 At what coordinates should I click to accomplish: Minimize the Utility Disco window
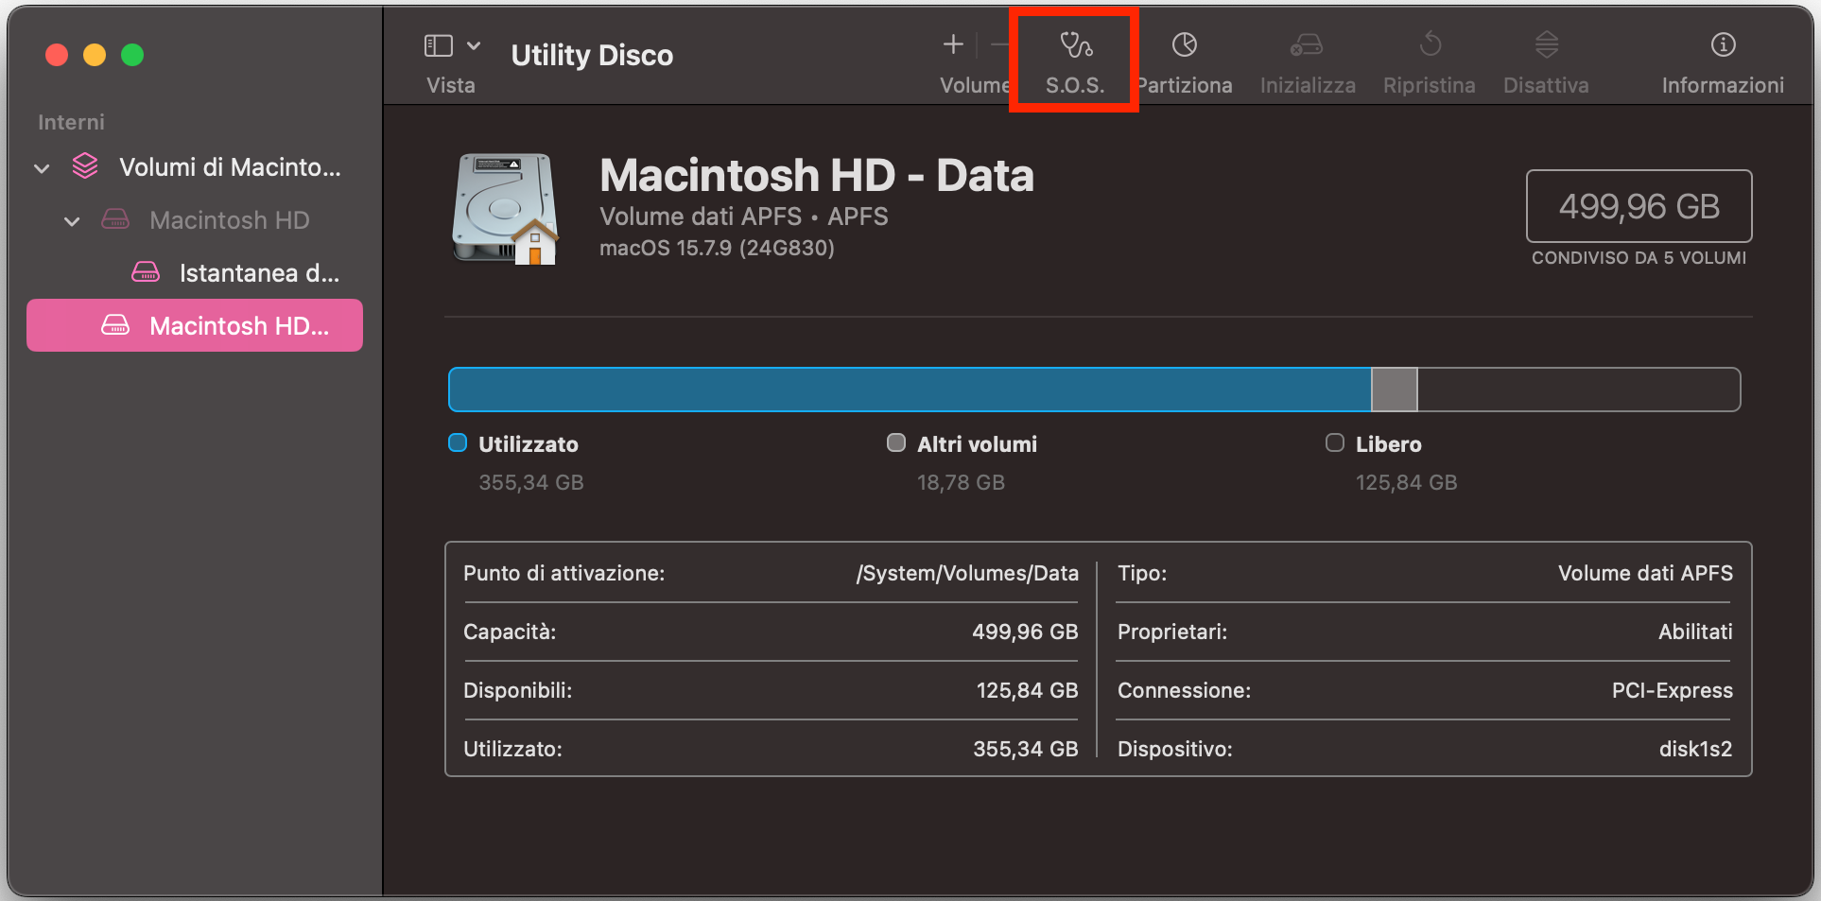click(x=95, y=55)
